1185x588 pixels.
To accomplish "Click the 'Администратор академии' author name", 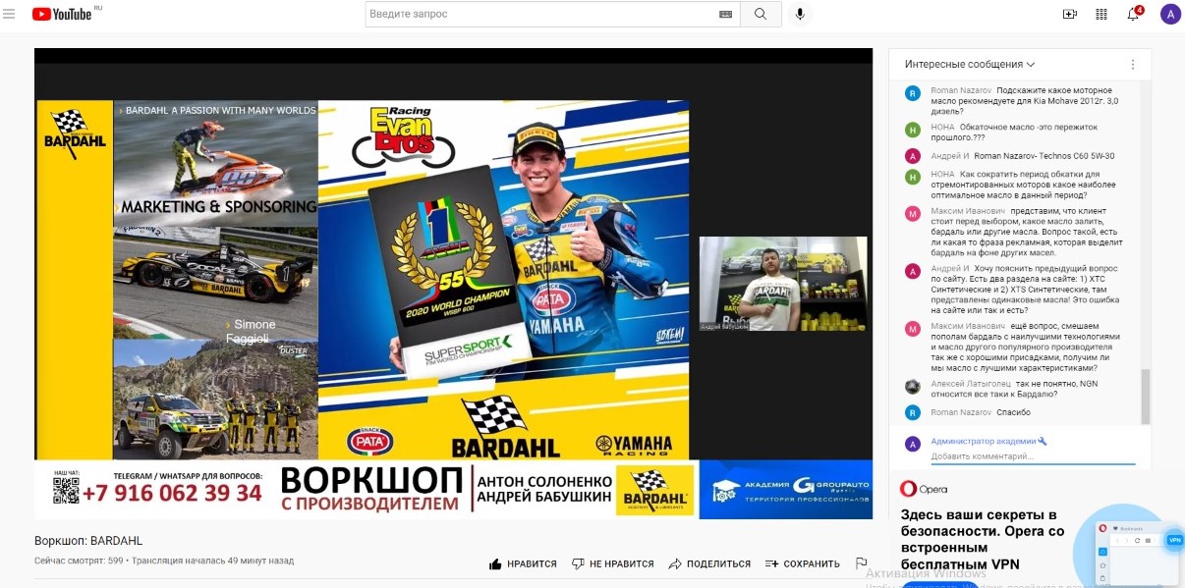I will pos(985,442).
